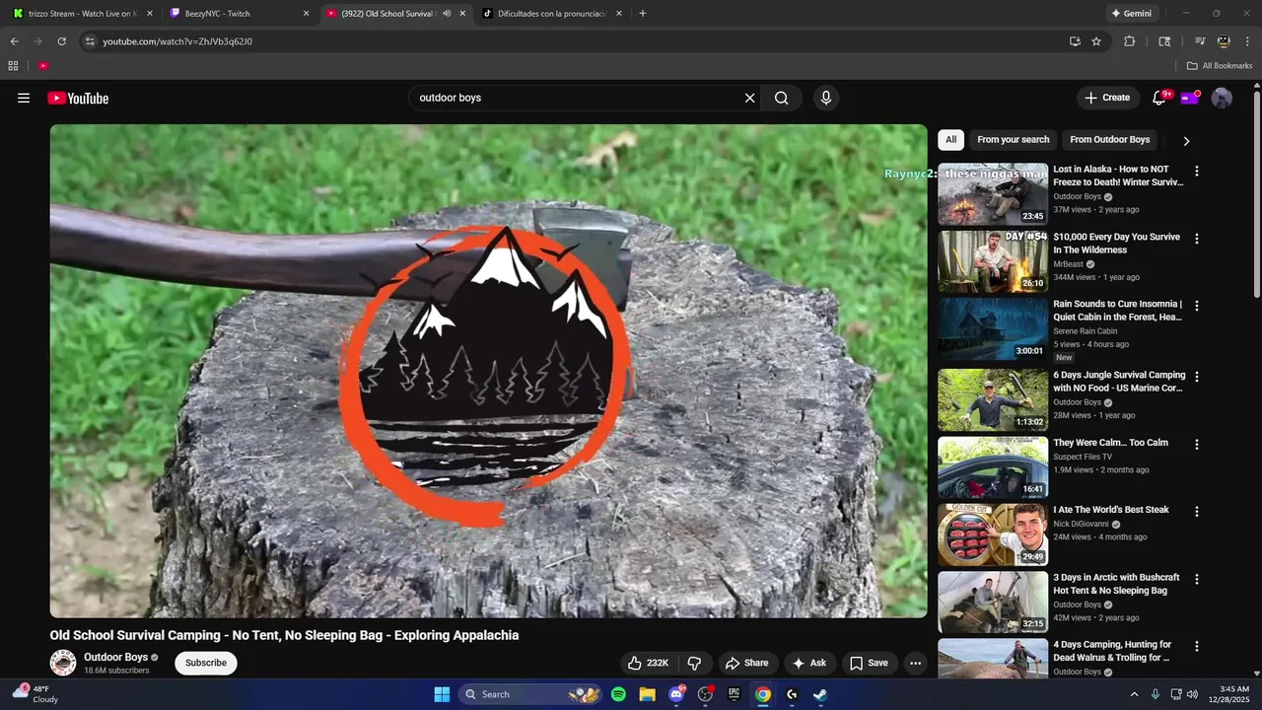Select the All filter chip
This screenshot has height=710, width=1262.
click(950, 140)
